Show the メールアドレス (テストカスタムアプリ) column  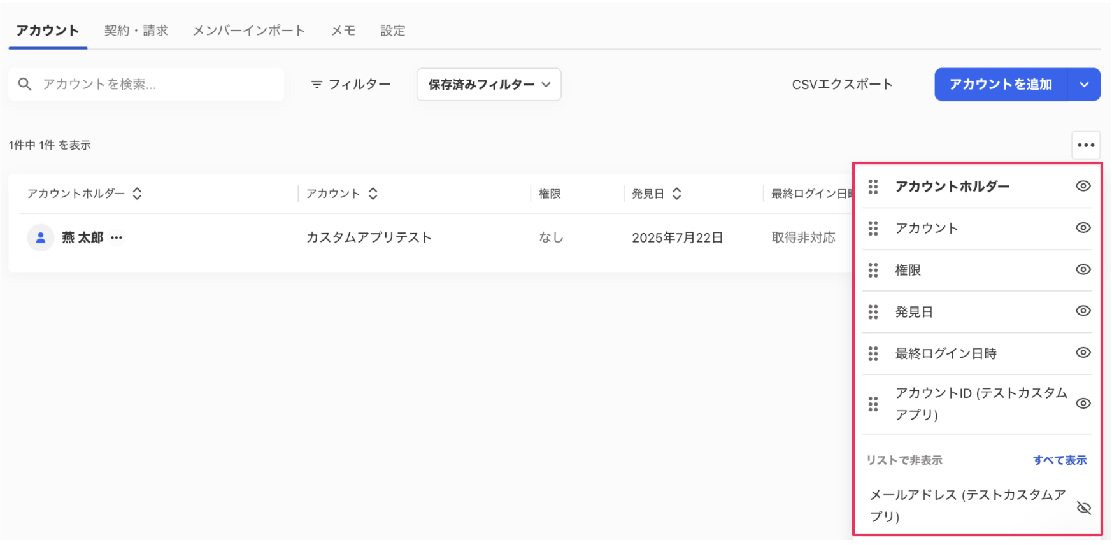1083,507
